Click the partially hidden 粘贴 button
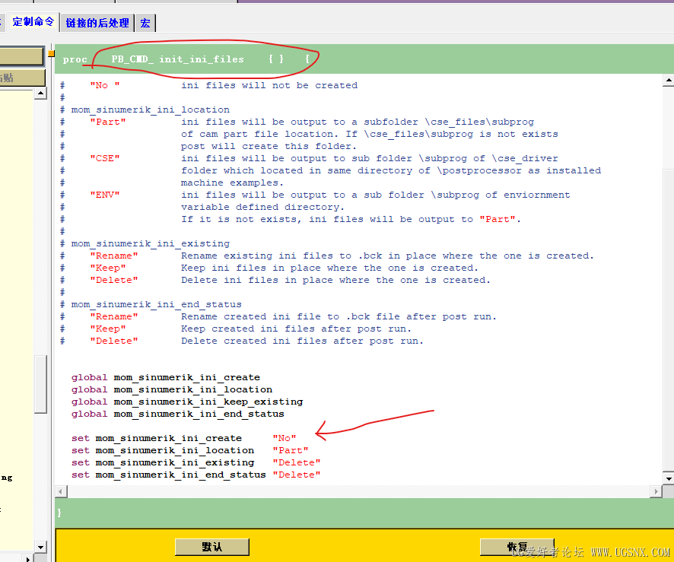Viewport: 674px width, 562px height. click(21, 78)
